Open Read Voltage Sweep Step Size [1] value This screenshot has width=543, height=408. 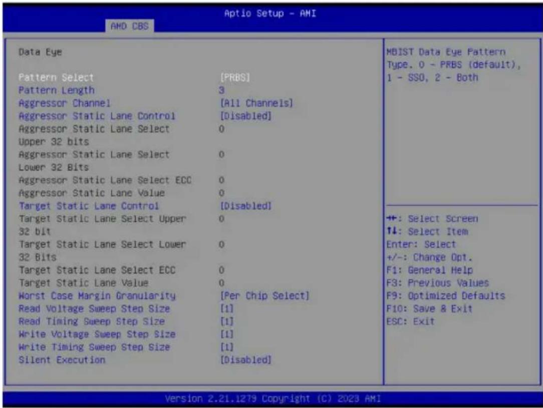click(227, 309)
